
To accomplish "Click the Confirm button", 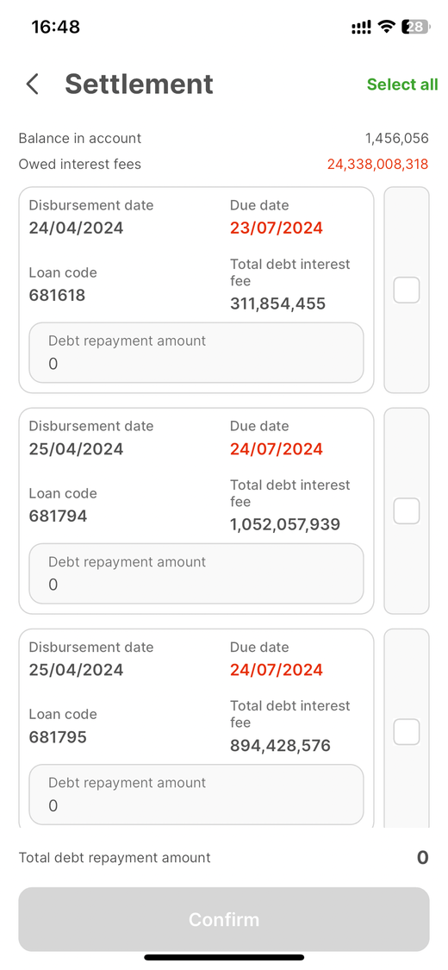I will point(224,919).
